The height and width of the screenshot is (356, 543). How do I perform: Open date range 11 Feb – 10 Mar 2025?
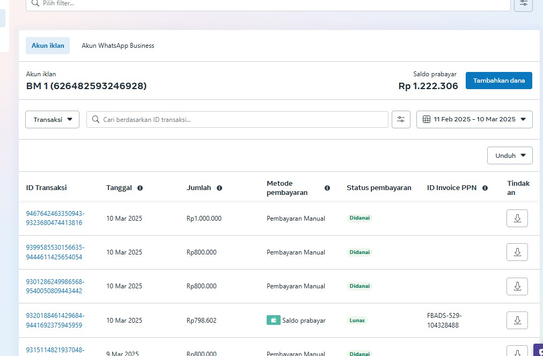click(x=474, y=119)
